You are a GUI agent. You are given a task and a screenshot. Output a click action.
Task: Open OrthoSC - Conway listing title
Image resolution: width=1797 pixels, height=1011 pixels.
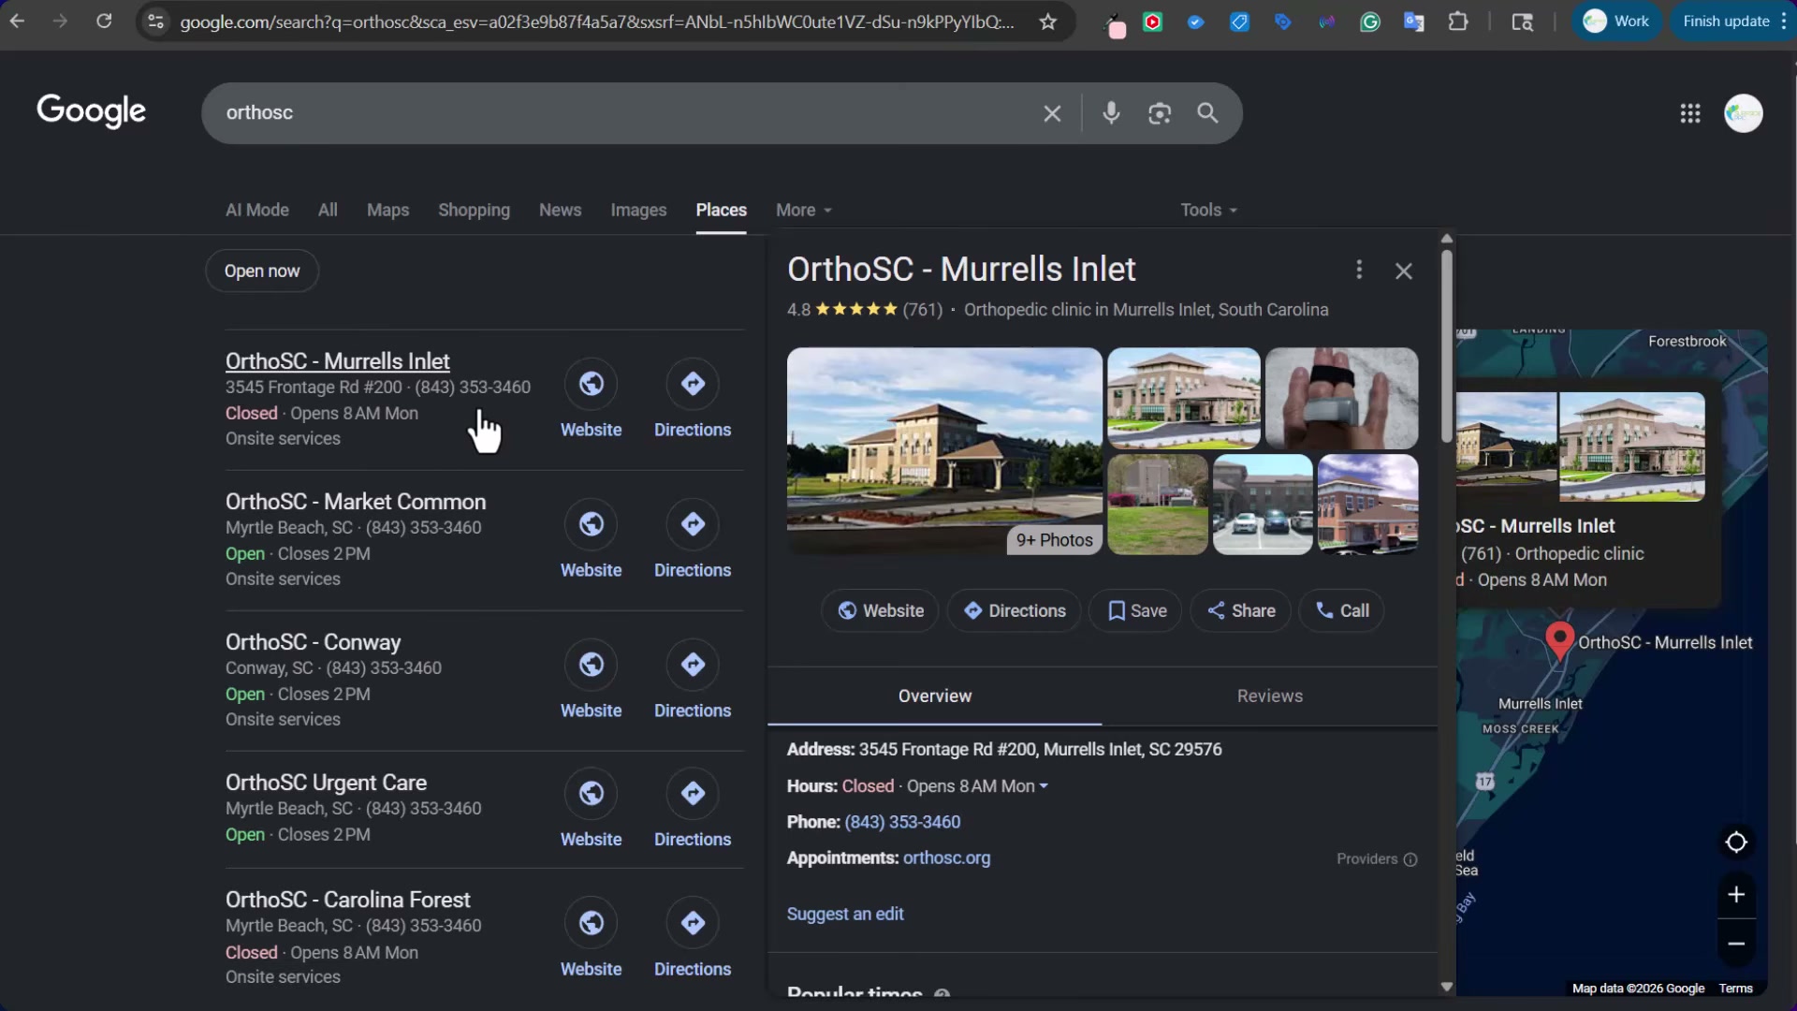tap(313, 643)
